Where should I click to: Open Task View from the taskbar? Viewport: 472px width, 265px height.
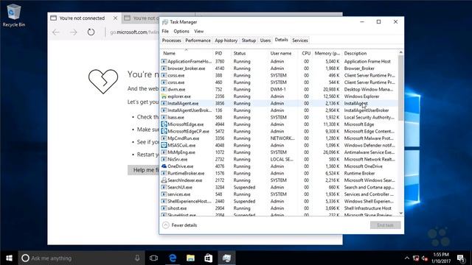tap(154, 258)
